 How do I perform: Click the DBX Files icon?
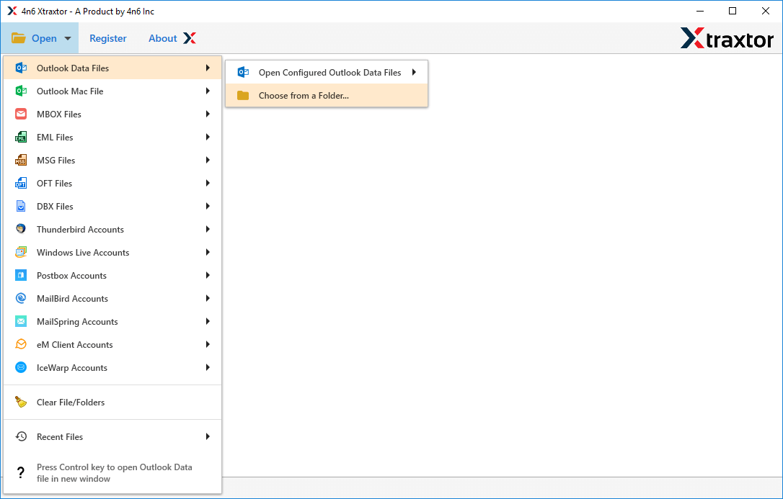[x=21, y=207]
